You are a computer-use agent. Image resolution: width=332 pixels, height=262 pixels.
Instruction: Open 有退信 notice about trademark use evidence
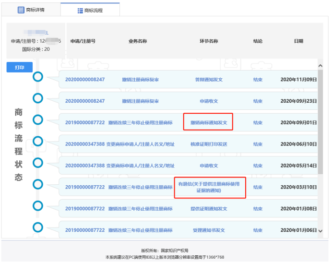click(x=209, y=187)
